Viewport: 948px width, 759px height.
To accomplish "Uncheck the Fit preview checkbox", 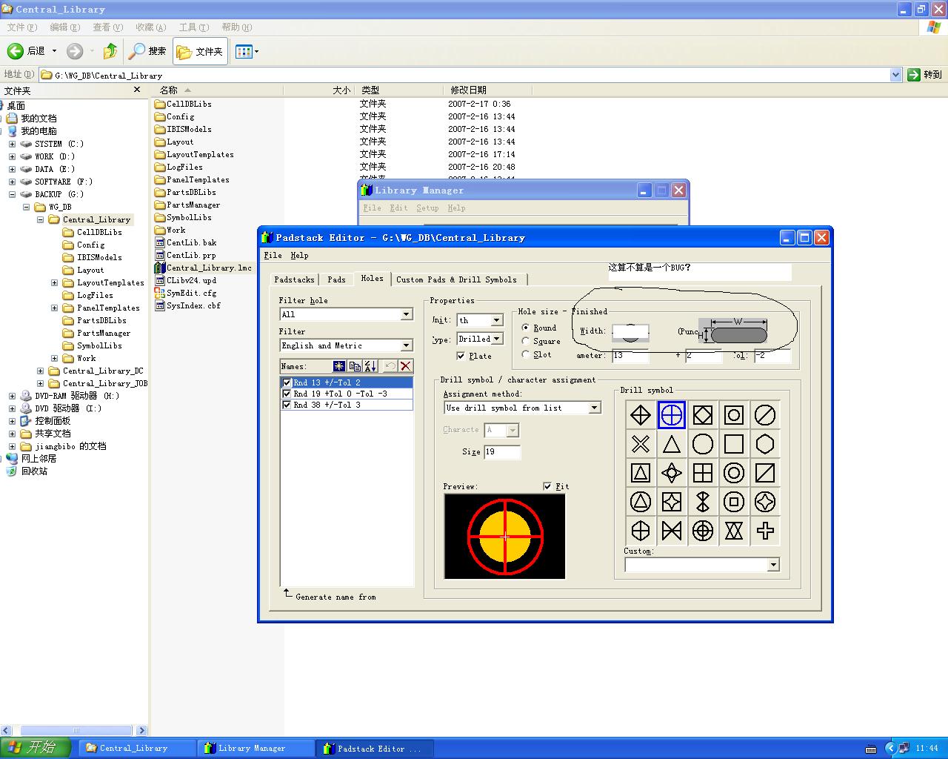I will point(547,487).
